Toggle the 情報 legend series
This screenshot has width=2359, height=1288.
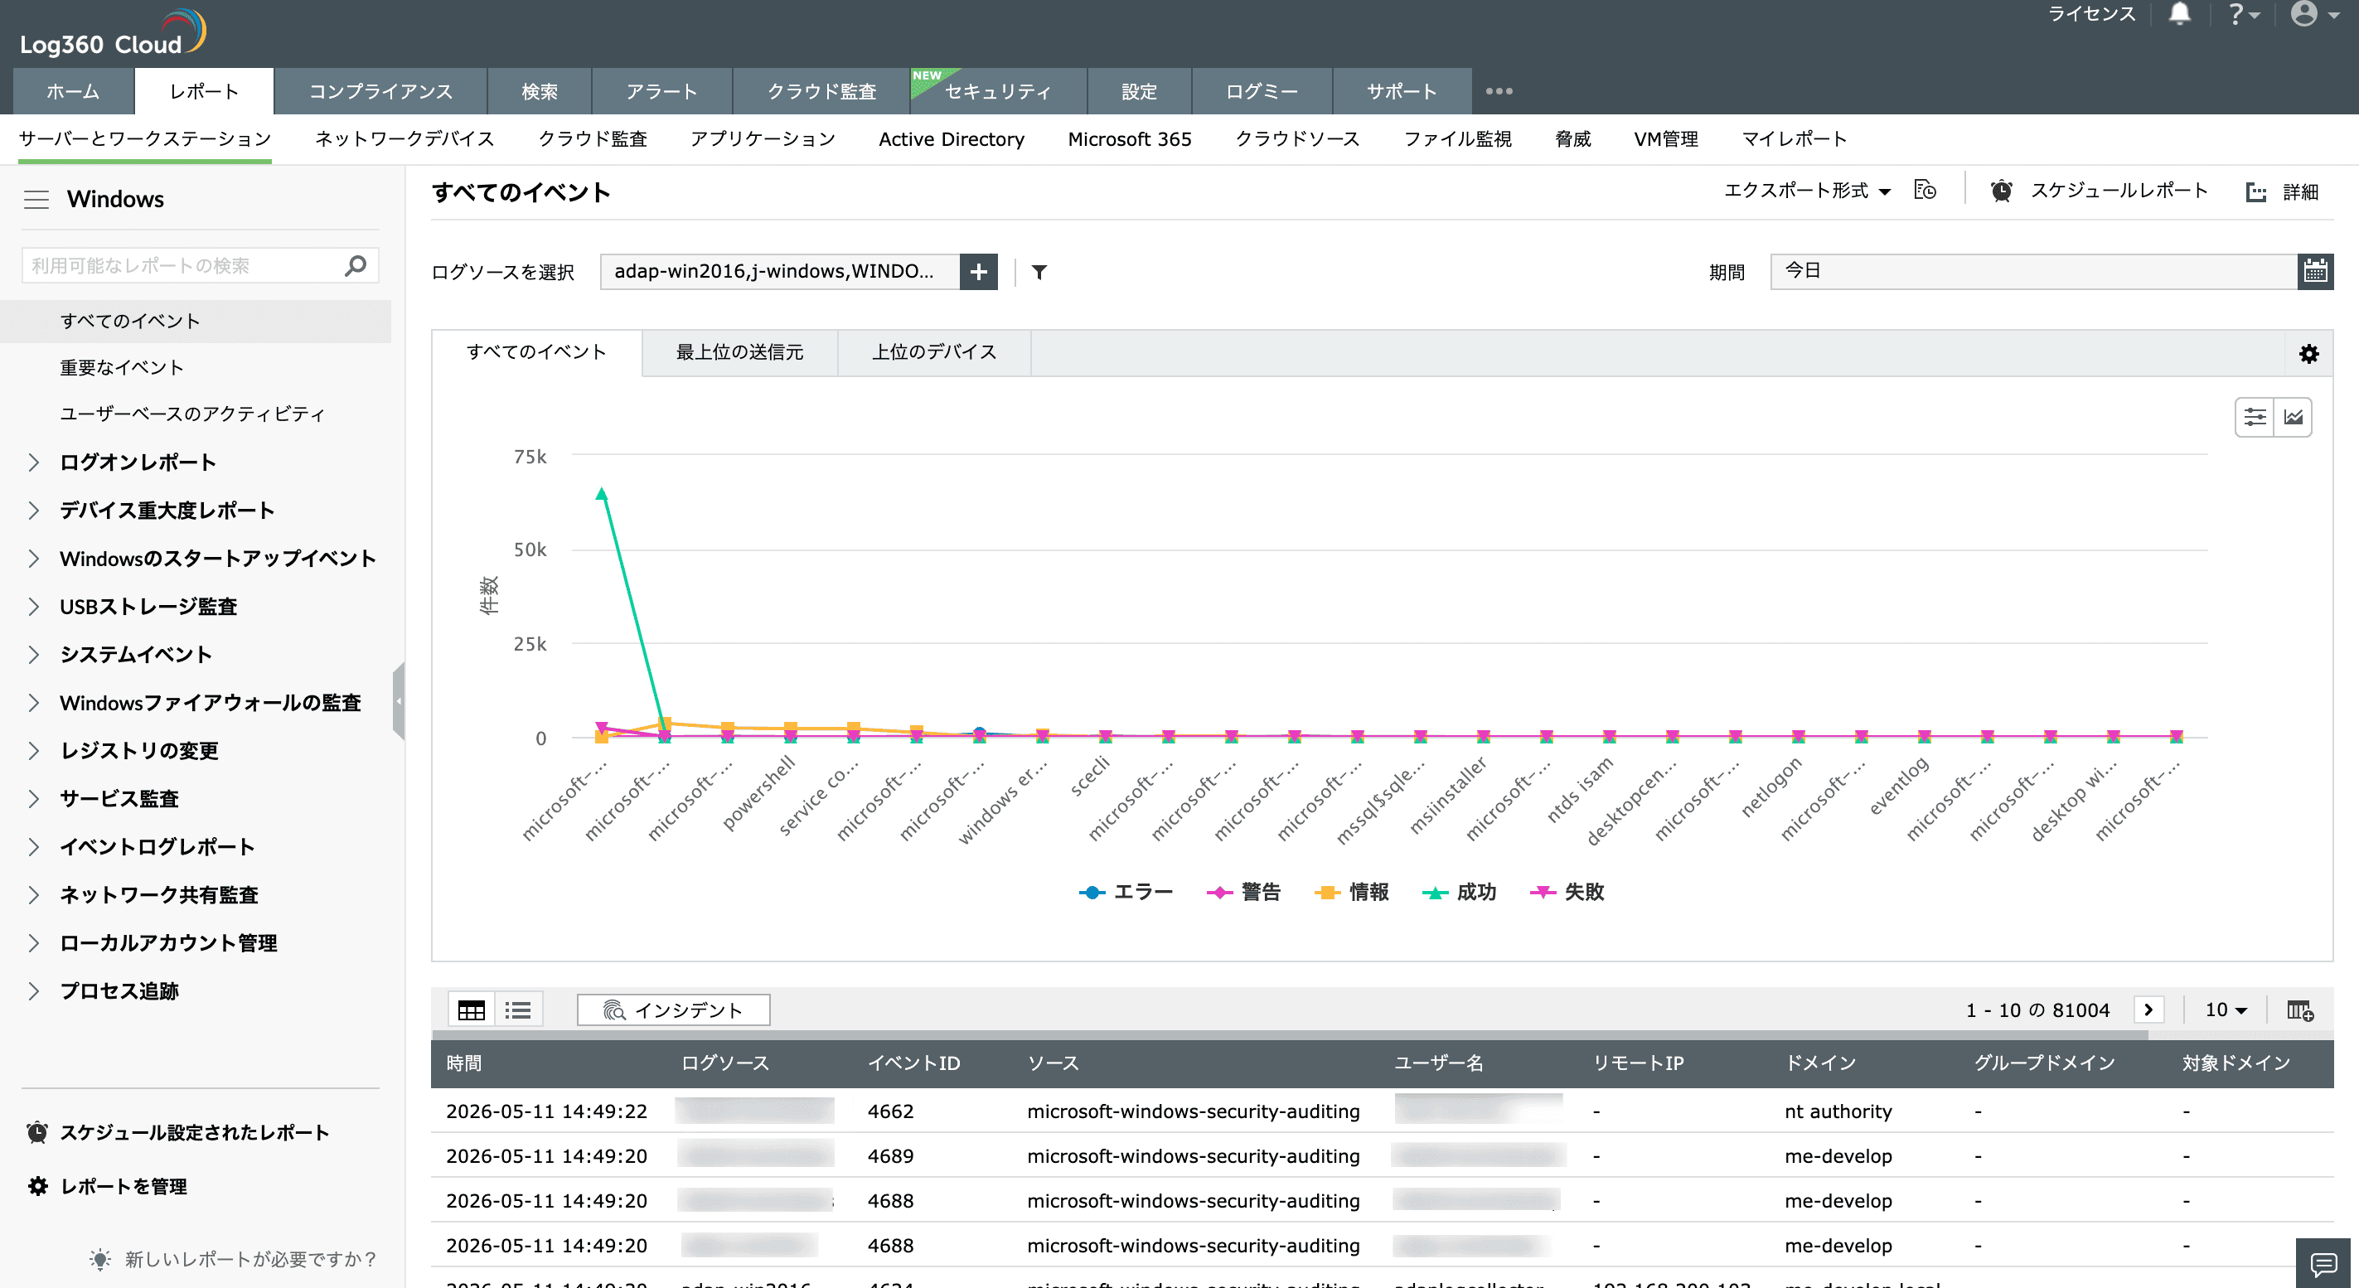click(x=1352, y=893)
